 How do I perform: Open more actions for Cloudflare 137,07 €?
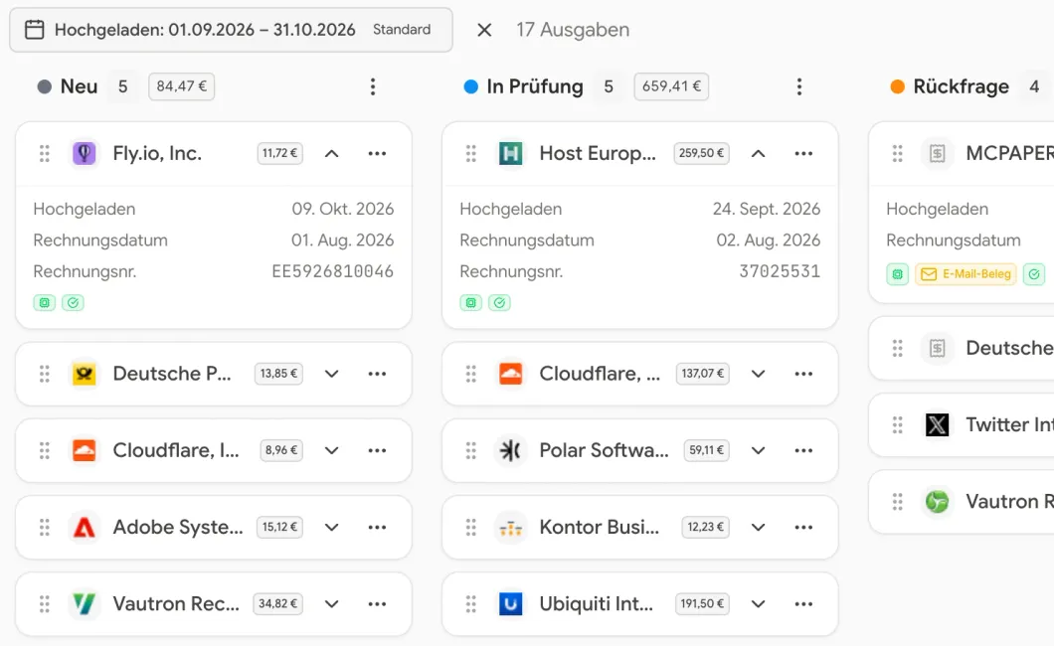tap(804, 374)
